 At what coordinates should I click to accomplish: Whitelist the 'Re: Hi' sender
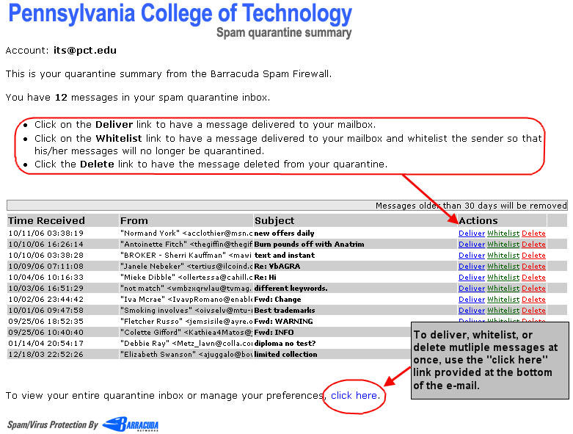tap(503, 277)
